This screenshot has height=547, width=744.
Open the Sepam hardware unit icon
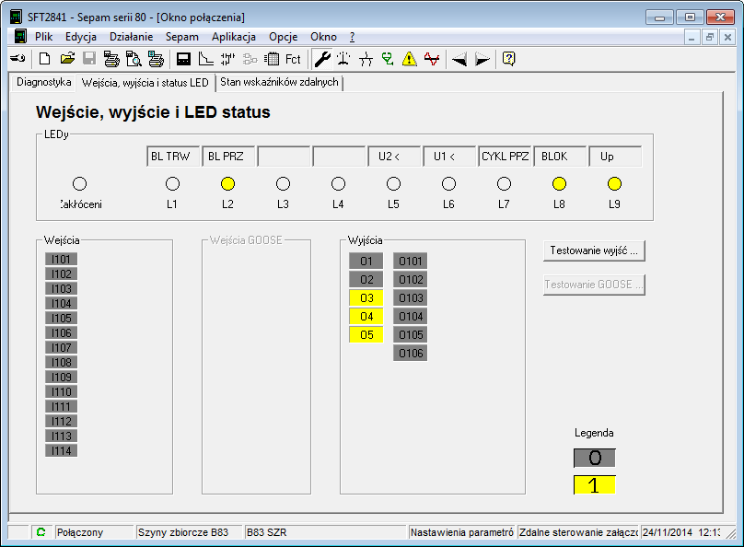[183, 59]
